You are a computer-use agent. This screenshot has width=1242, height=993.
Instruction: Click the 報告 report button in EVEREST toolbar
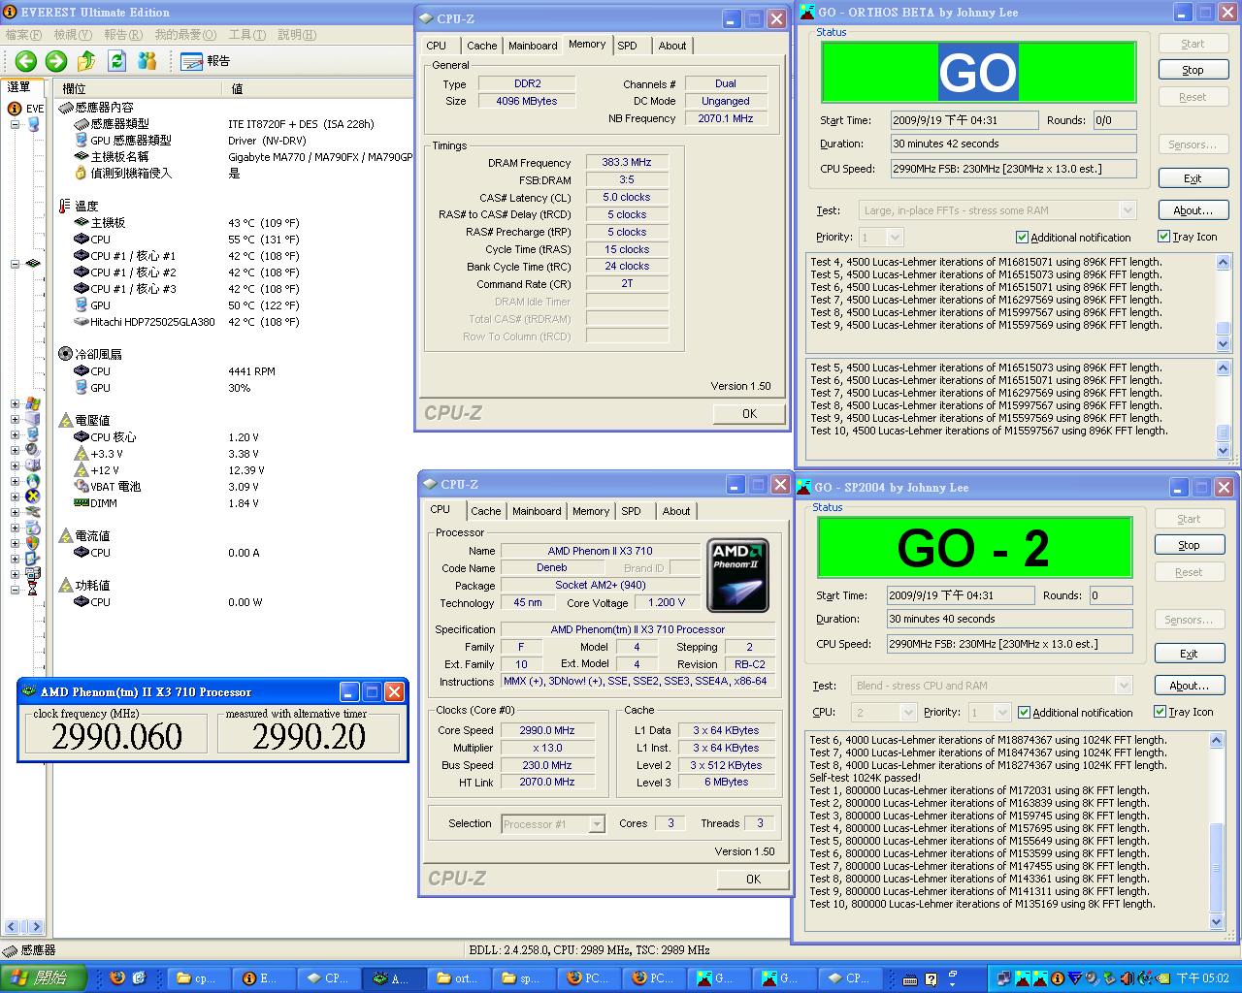[x=206, y=61]
